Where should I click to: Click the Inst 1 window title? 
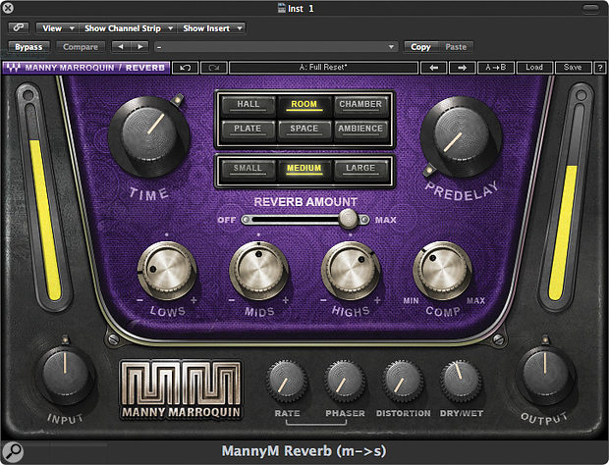pos(301,8)
